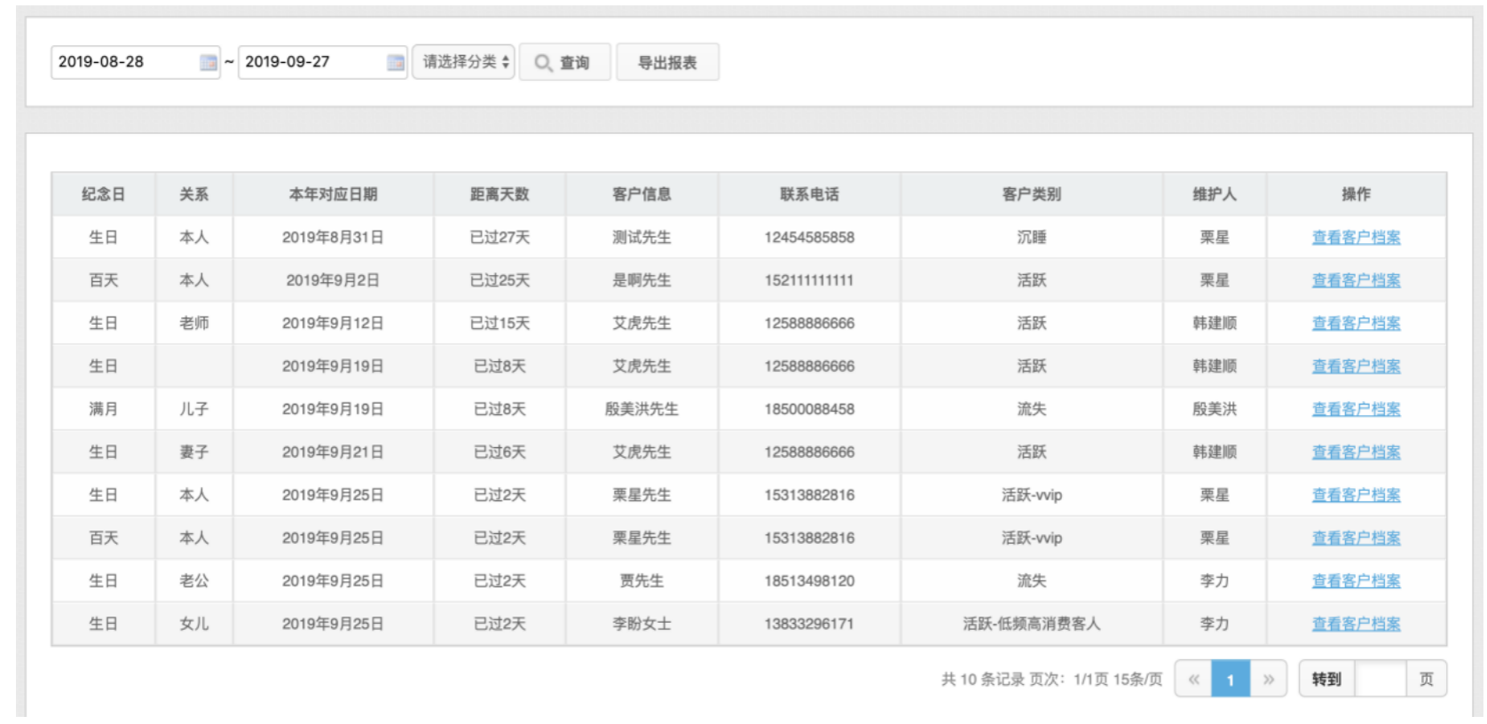The height and width of the screenshot is (724, 1487).
Task: View customer file for 贾先生
Action: click(1356, 581)
